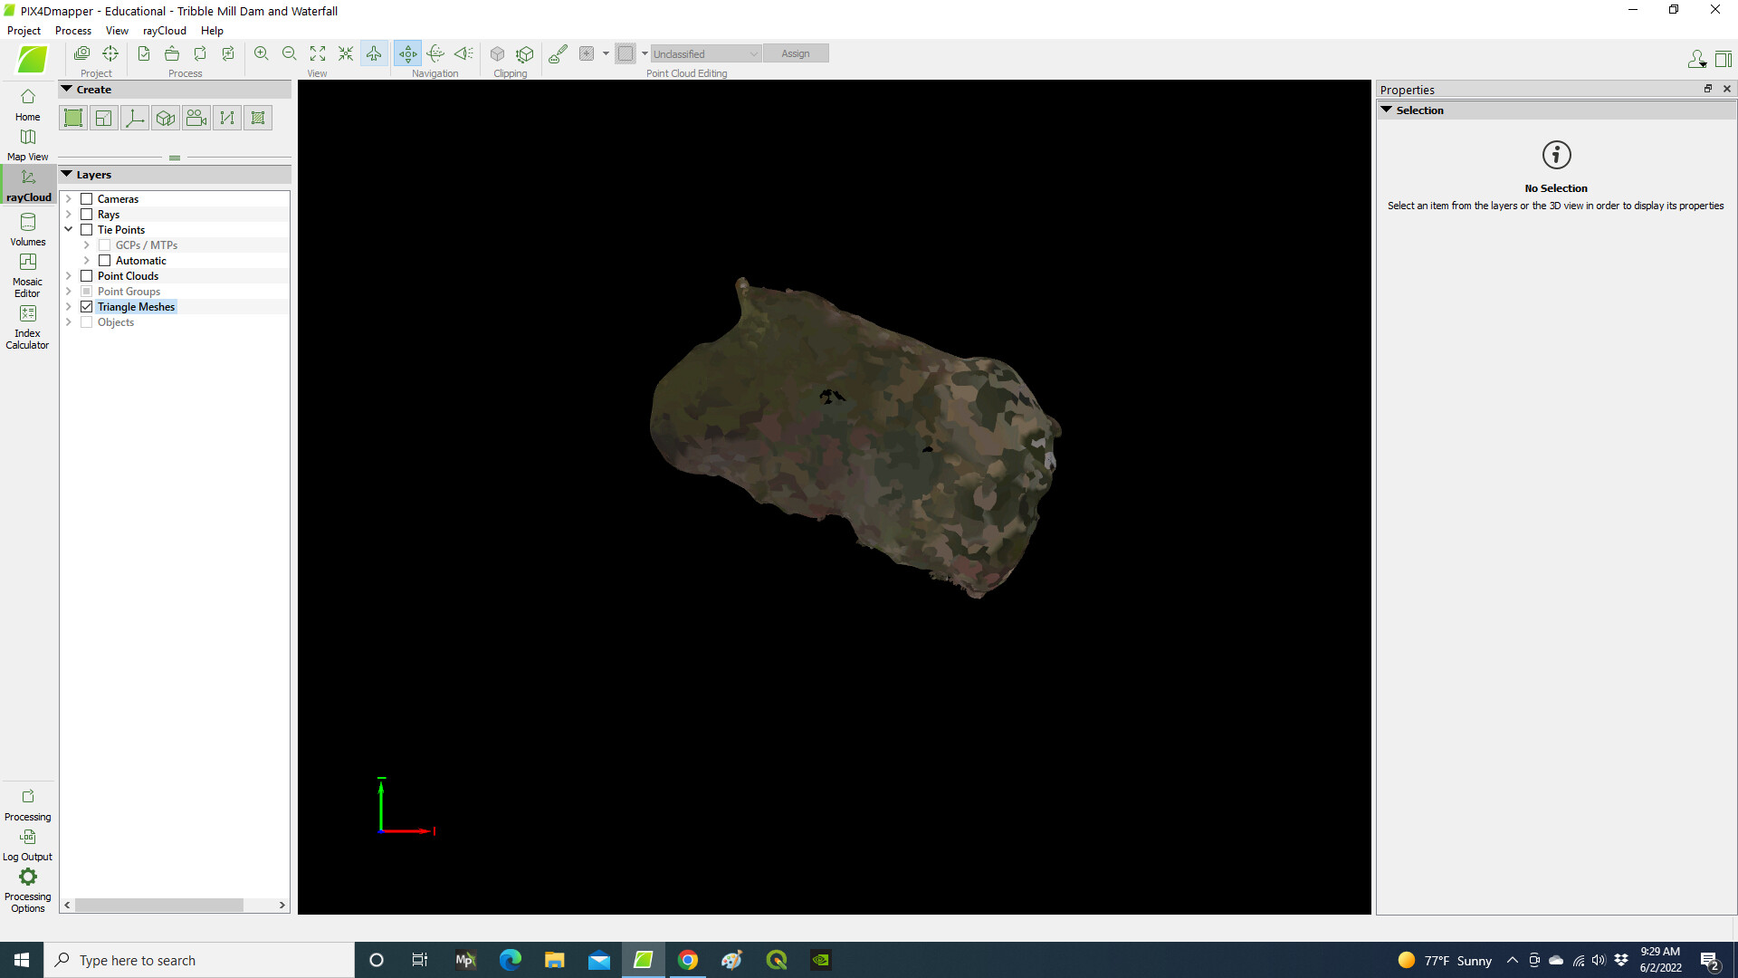Open the rayCloud menu
Screen dimensions: 1738x978
point(164,30)
